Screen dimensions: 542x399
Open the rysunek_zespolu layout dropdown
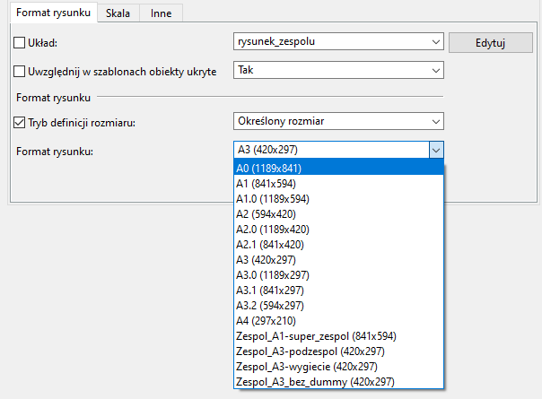tap(338, 42)
